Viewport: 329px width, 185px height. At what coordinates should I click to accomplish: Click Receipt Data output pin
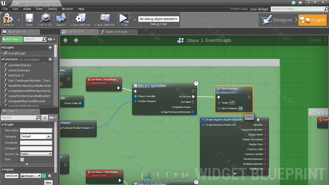[x=265, y=169]
